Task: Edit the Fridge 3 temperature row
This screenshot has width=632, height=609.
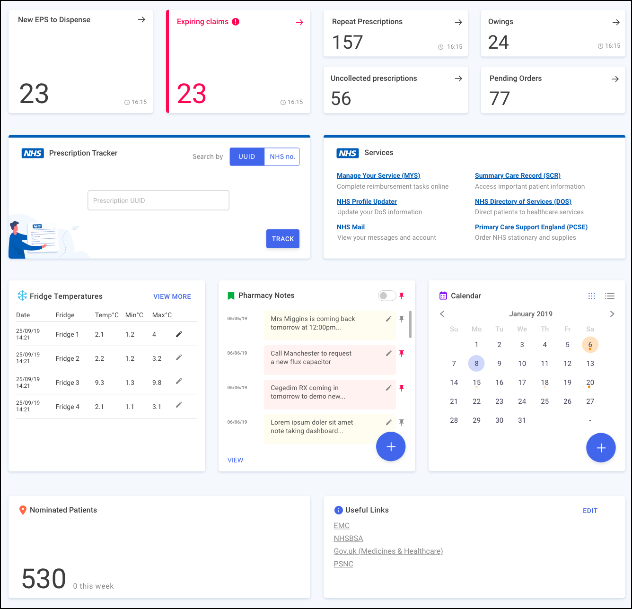Action: point(179,381)
